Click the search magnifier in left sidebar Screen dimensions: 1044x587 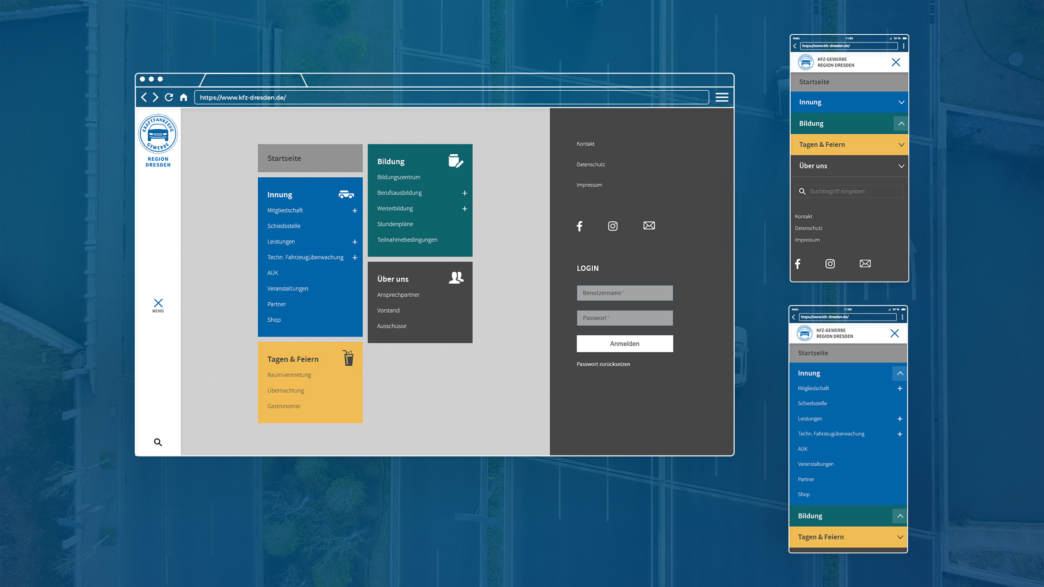(x=158, y=442)
